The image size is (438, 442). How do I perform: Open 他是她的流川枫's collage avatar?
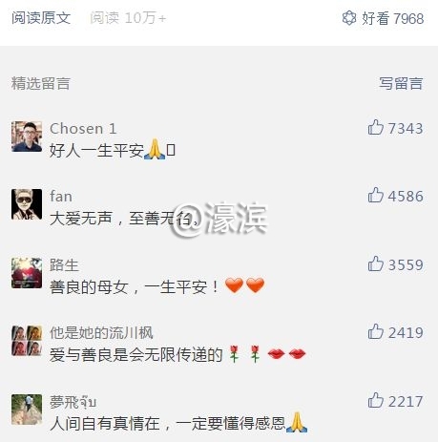click(x=27, y=341)
